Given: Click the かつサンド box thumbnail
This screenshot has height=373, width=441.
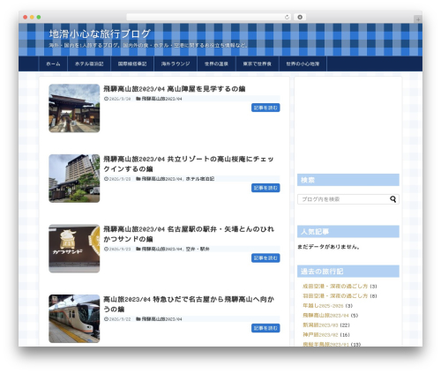Looking at the screenshot, I should tap(74, 249).
